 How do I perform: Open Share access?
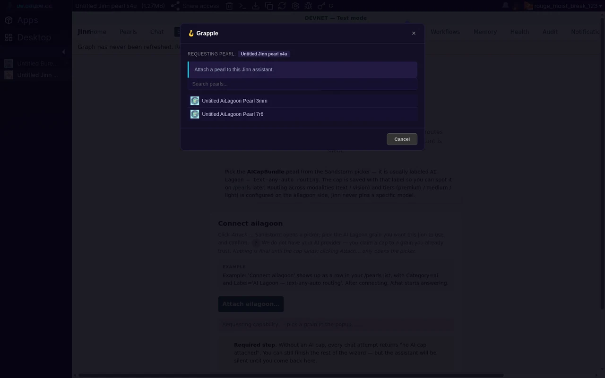coord(195,6)
